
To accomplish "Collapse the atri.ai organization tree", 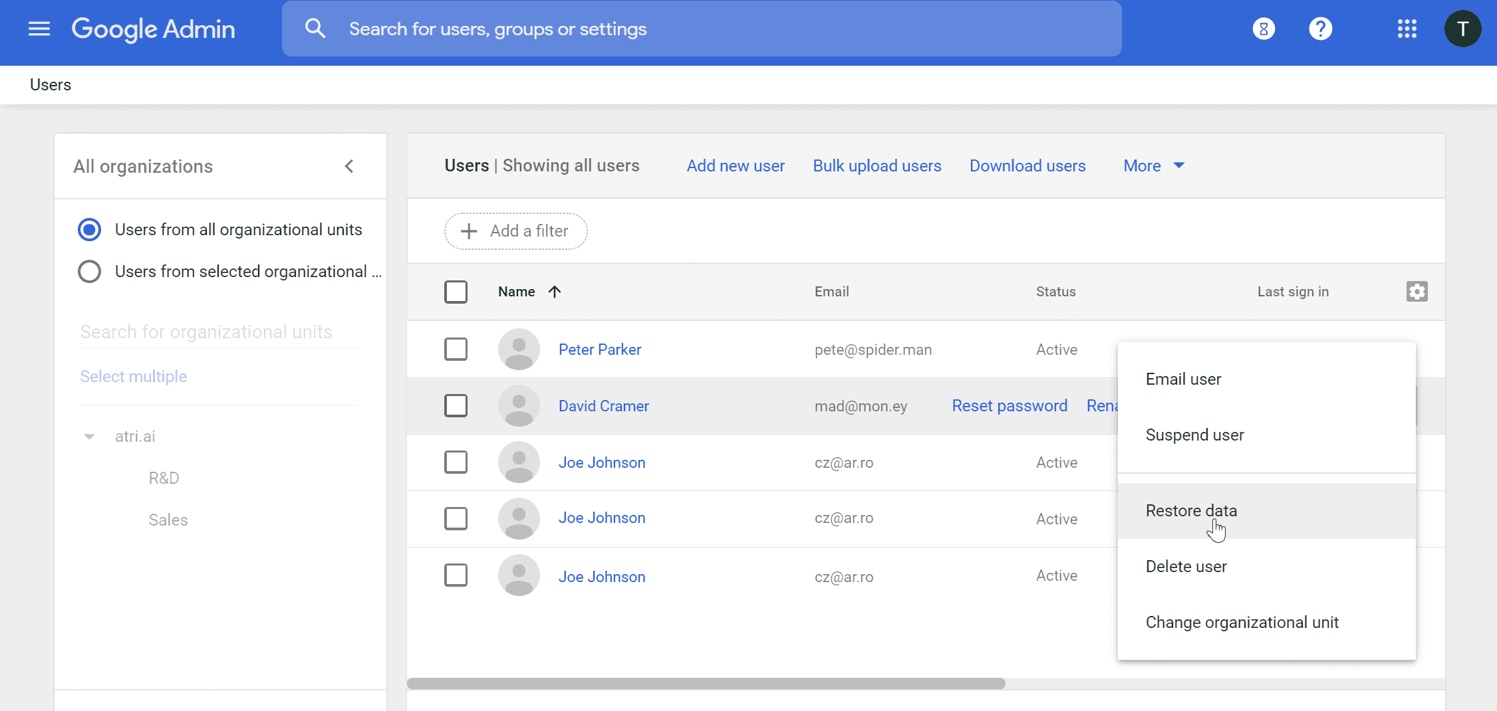I will pos(89,437).
